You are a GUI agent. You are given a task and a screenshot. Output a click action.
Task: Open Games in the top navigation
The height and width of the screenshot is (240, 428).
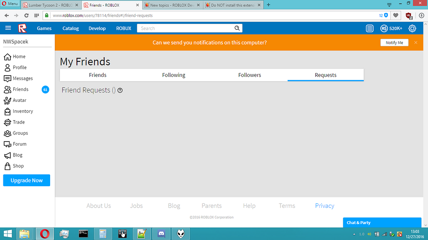click(x=44, y=28)
